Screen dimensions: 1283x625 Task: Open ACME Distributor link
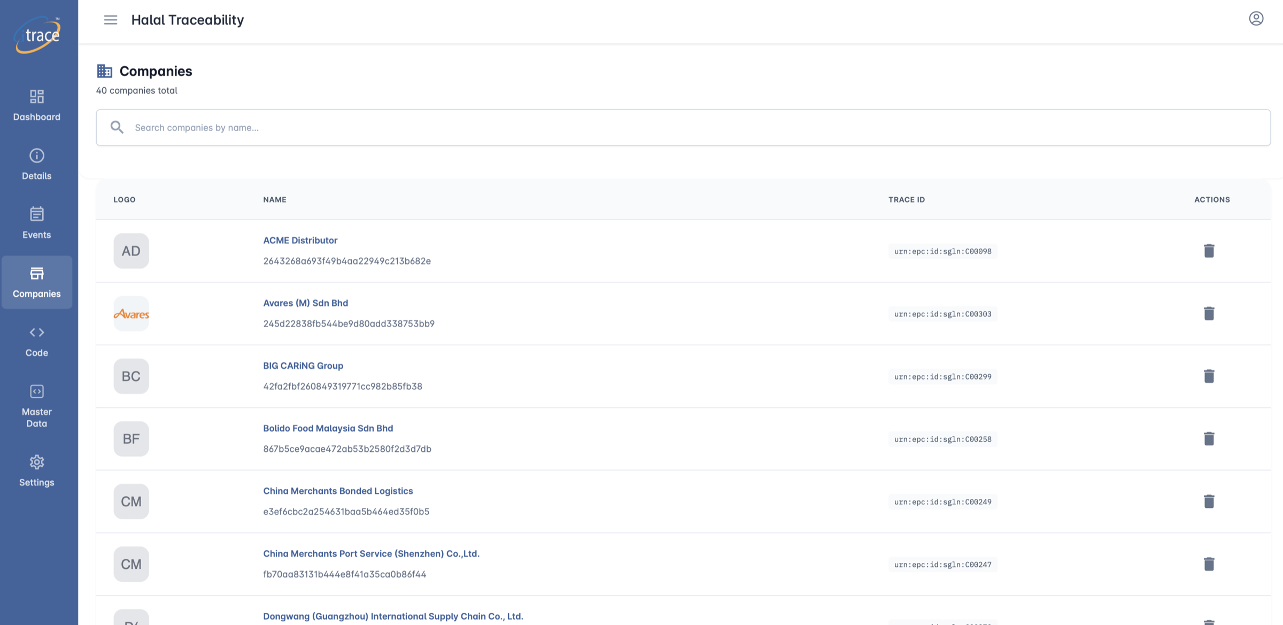pyautogui.click(x=300, y=241)
